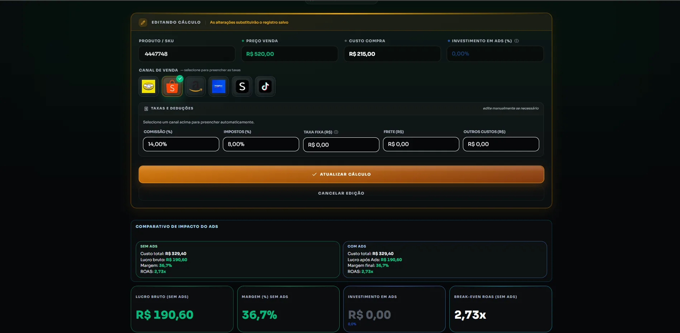
Task: Click the Break-Even ROAS card
Action: coord(501,309)
